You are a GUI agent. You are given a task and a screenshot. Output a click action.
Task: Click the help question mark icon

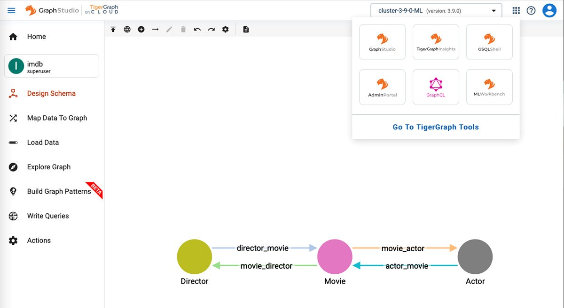531,10
